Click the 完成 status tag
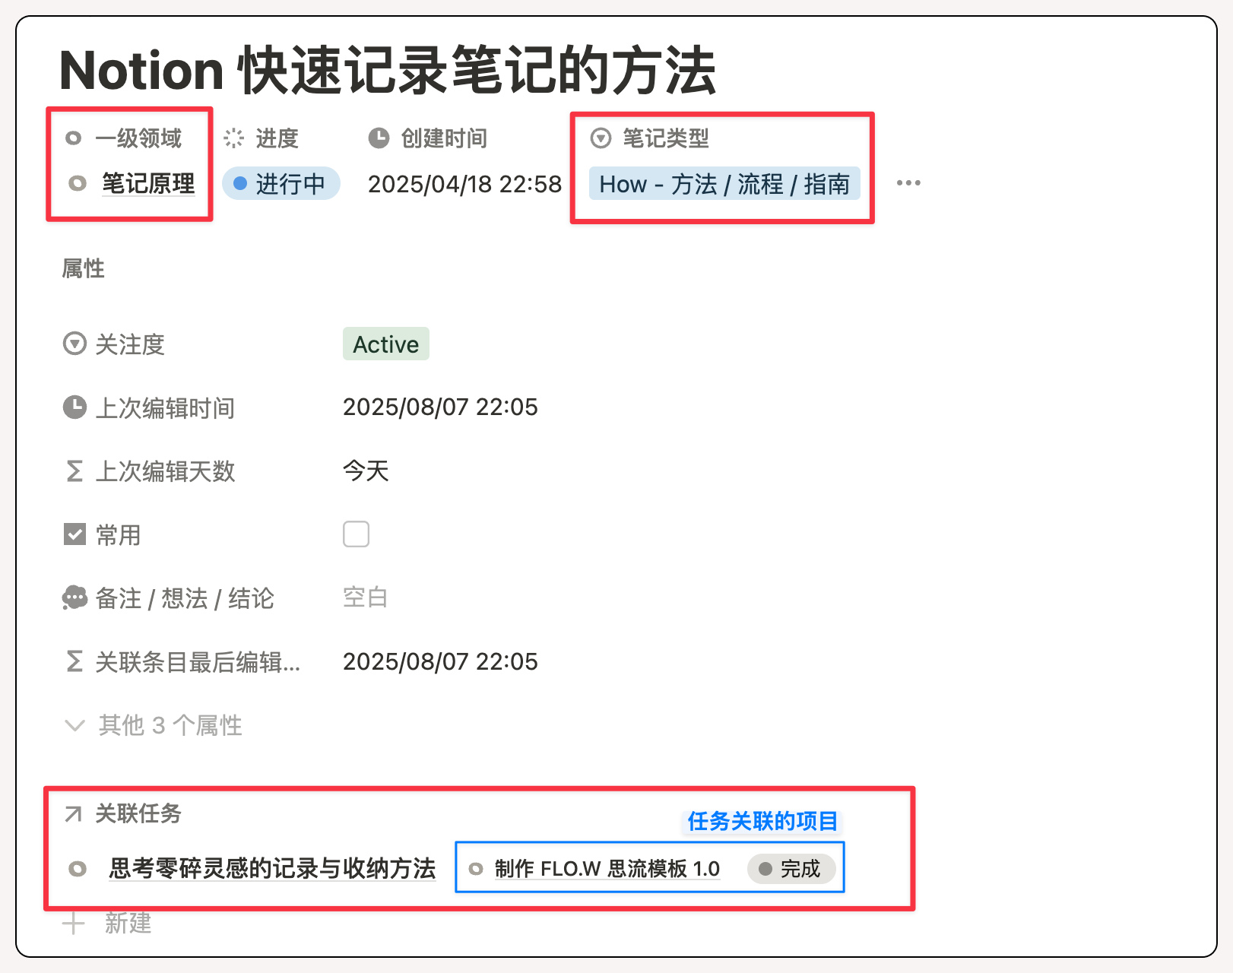 click(791, 868)
